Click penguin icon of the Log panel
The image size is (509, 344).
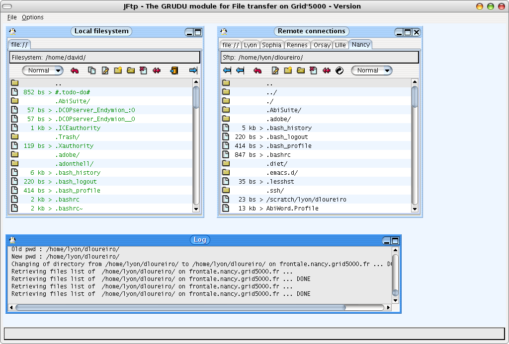[12, 240]
